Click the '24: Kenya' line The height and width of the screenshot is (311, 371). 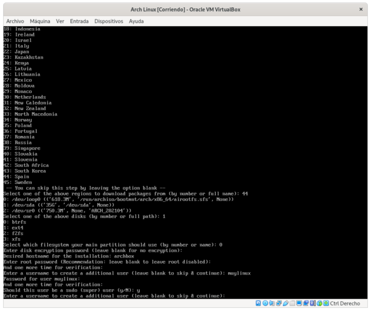pos(16,63)
